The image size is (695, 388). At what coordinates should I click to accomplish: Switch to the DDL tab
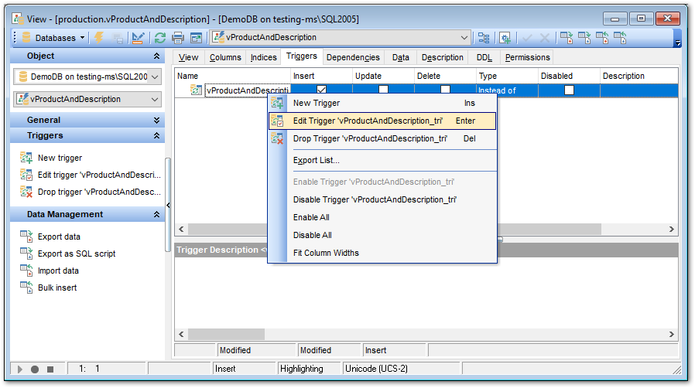pyautogui.click(x=484, y=57)
